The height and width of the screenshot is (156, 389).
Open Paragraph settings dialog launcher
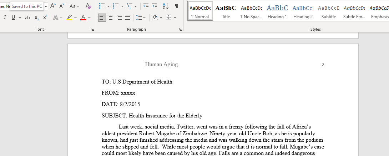coord(181,29)
